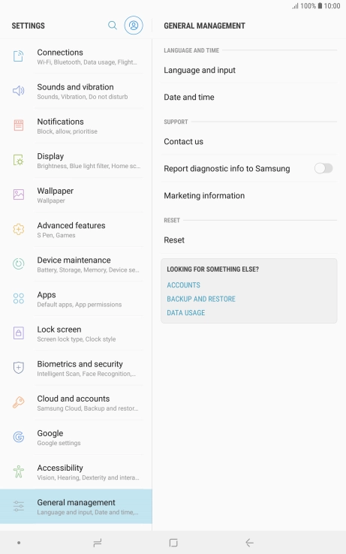Open the Samsung account profile icon
The image size is (346, 554).
tap(134, 26)
